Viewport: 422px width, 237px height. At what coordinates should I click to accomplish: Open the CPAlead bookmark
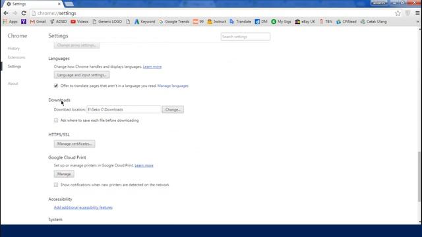tap(346, 22)
